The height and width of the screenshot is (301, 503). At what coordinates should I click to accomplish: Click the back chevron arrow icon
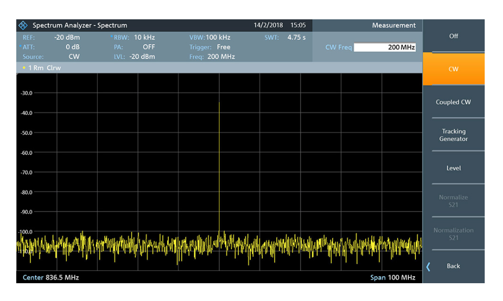coord(428,267)
